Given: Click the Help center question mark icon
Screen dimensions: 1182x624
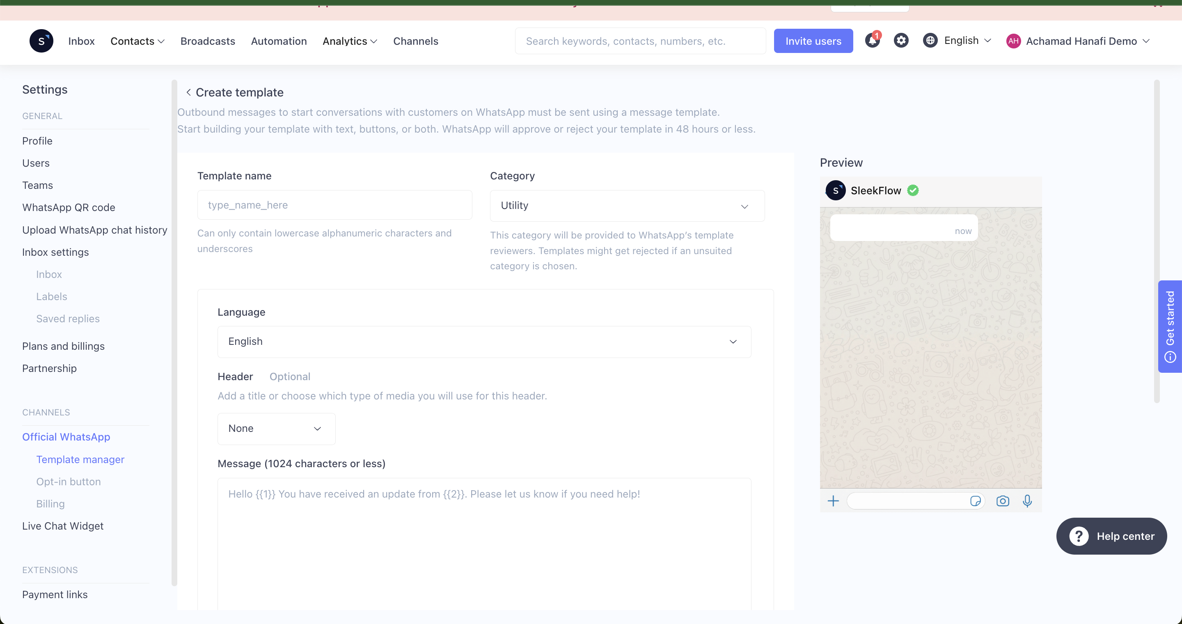Looking at the screenshot, I should (x=1079, y=536).
